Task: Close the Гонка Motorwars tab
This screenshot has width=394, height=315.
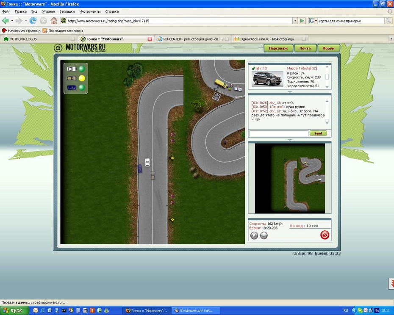Action: coord(150,39)
